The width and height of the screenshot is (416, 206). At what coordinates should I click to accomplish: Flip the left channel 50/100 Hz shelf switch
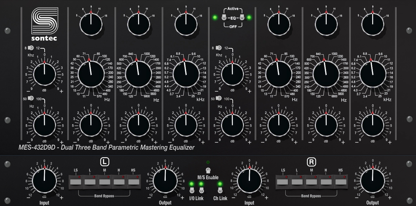pos(31,98)
